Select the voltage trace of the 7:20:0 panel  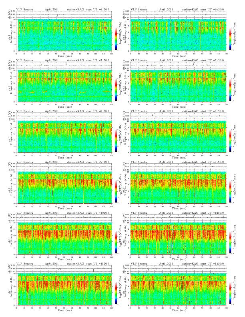pyautogui.click(x=64, y=65)
